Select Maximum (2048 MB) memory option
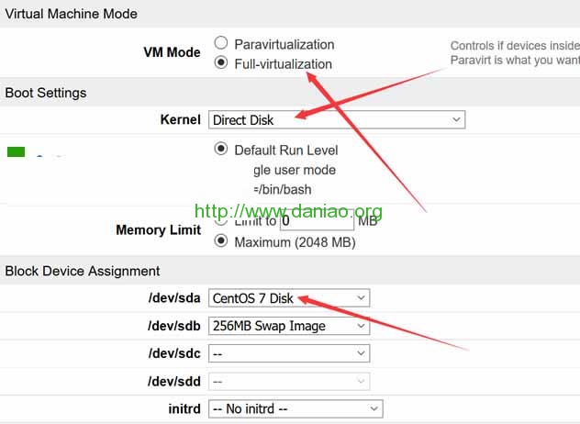Viewport: 580px width, 424px height. (220, 241)
